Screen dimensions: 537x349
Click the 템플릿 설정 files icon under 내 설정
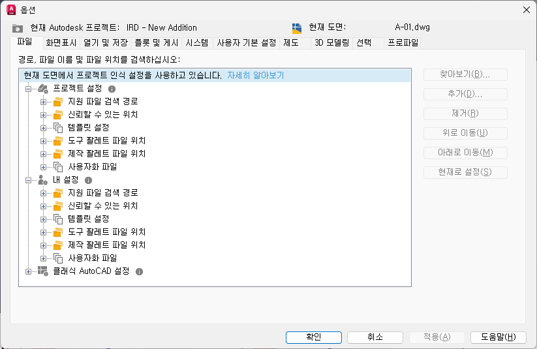tap(58, 219)
